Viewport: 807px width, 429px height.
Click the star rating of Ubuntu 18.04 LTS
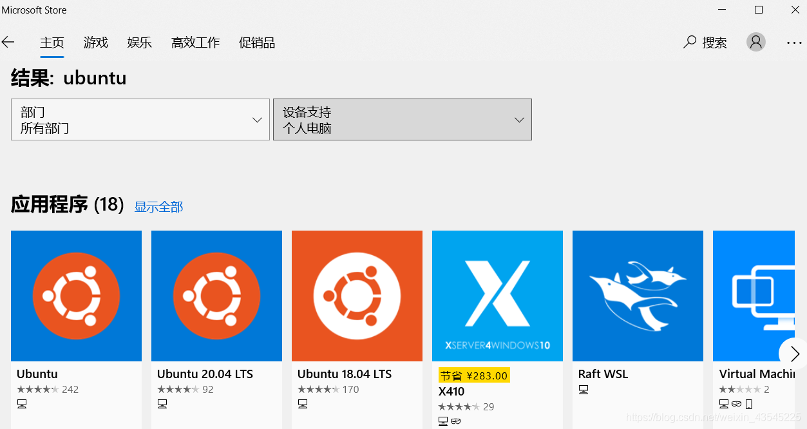(x=318, y=390)
